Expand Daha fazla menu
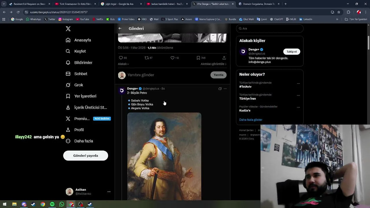The height and width of the screenshot is (208, 370). tap(79, 141)
